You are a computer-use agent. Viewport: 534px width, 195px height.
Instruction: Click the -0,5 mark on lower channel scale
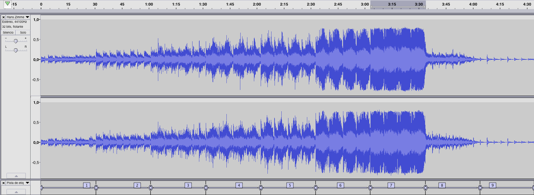pyautogui.click(x=36, y=162)
